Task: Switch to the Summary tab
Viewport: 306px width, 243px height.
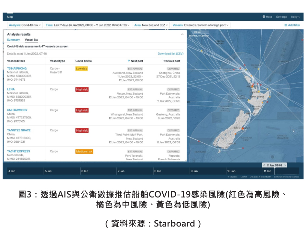Action: 13,40
